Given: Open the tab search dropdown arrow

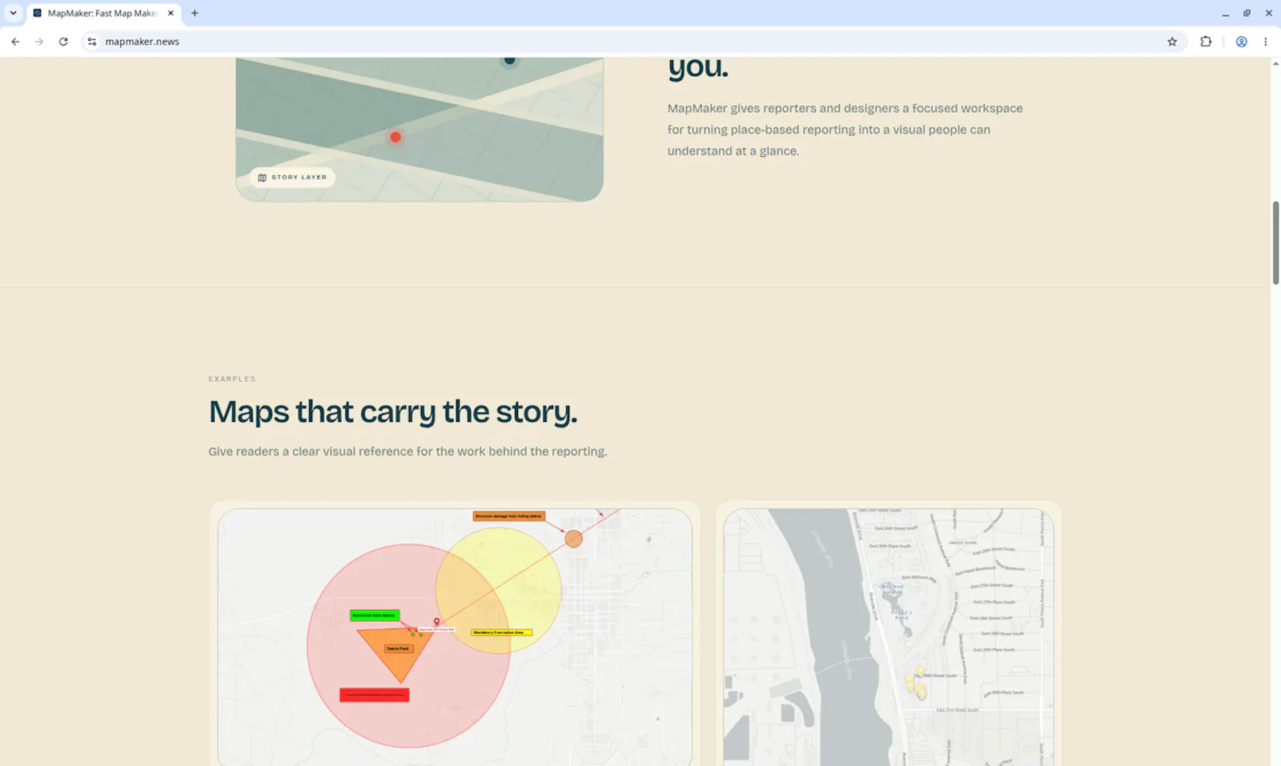Looking at the screenshot, I should point(13,13).
